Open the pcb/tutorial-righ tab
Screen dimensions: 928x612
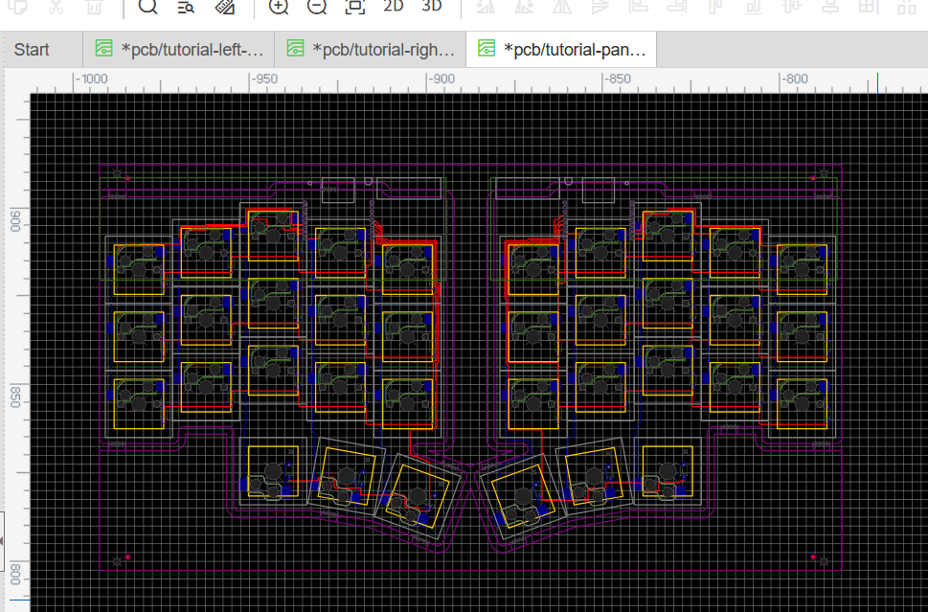(371, 50)
